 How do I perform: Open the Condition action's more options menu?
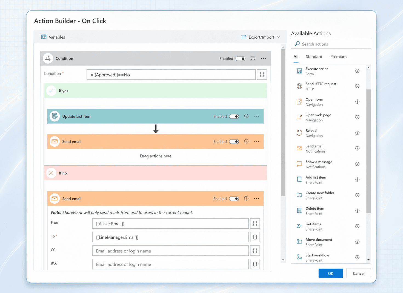click(x=263, y=58)
